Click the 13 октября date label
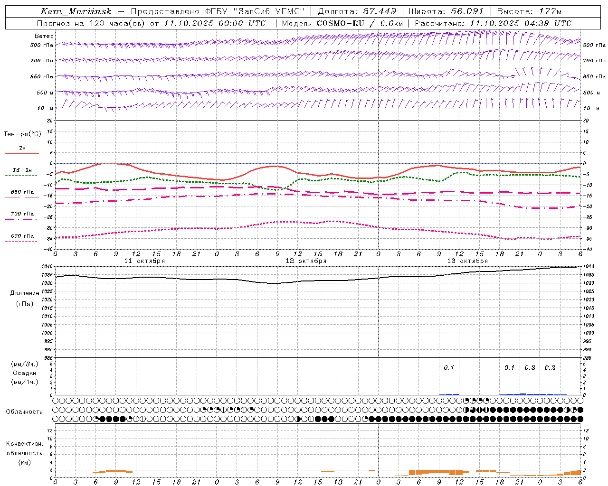The image size is (608, 486). (467, 261)
